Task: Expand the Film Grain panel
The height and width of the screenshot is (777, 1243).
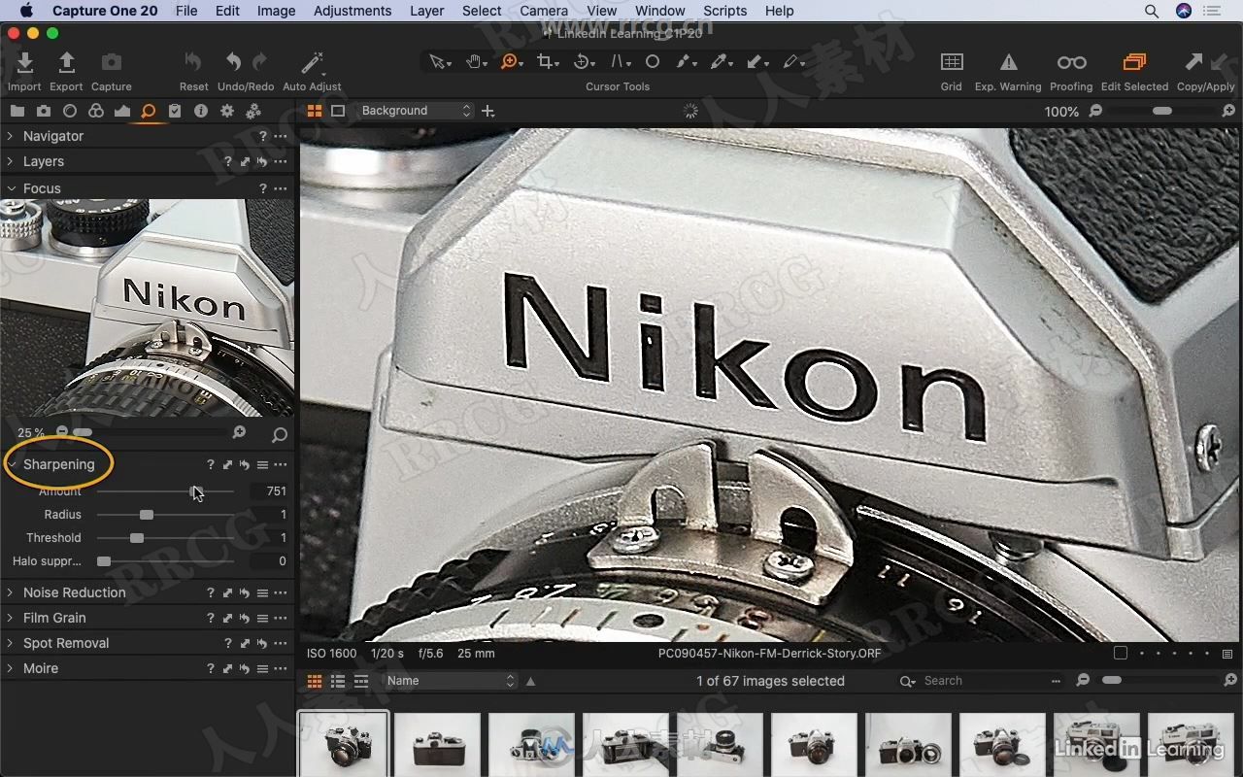Action: coord(11,619)
